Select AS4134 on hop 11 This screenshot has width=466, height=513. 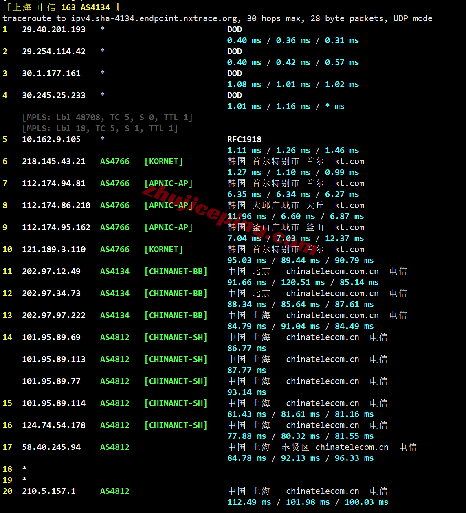[x=115, y=271]
